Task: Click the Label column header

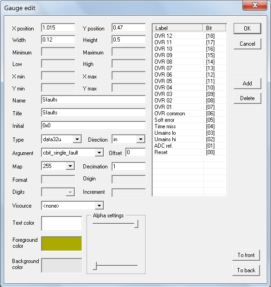Action: [x=177, y=28]
